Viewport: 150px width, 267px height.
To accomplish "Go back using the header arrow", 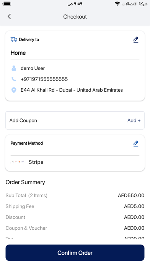I will click(9, 16).
